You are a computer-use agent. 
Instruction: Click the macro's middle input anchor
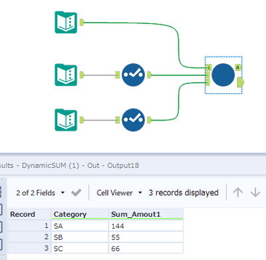[x=207, y=75]
